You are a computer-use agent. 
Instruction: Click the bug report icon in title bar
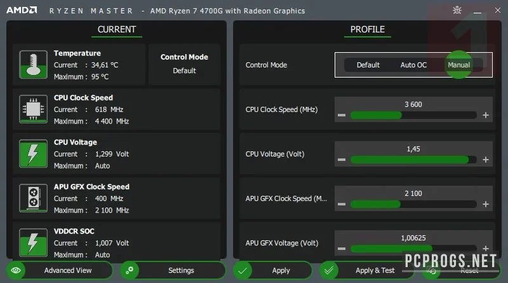tap(457, 10)
